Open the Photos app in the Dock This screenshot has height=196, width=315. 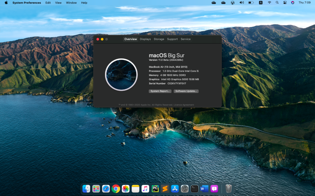point(125,189)
